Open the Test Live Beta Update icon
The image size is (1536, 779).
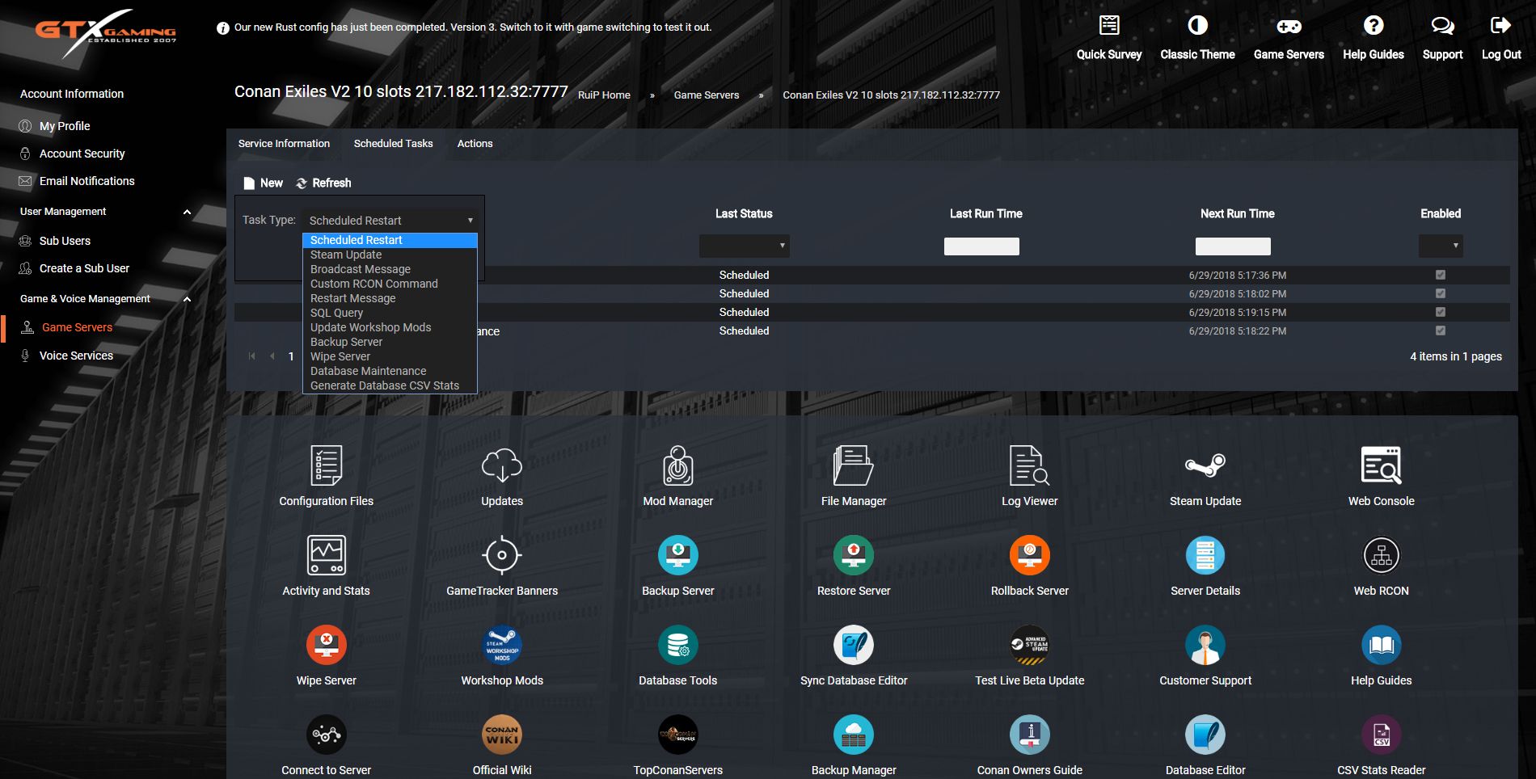point(1029,645)
